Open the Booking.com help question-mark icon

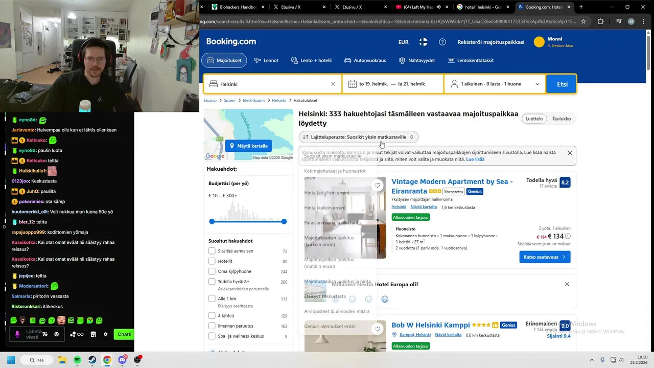coord(442,42)
